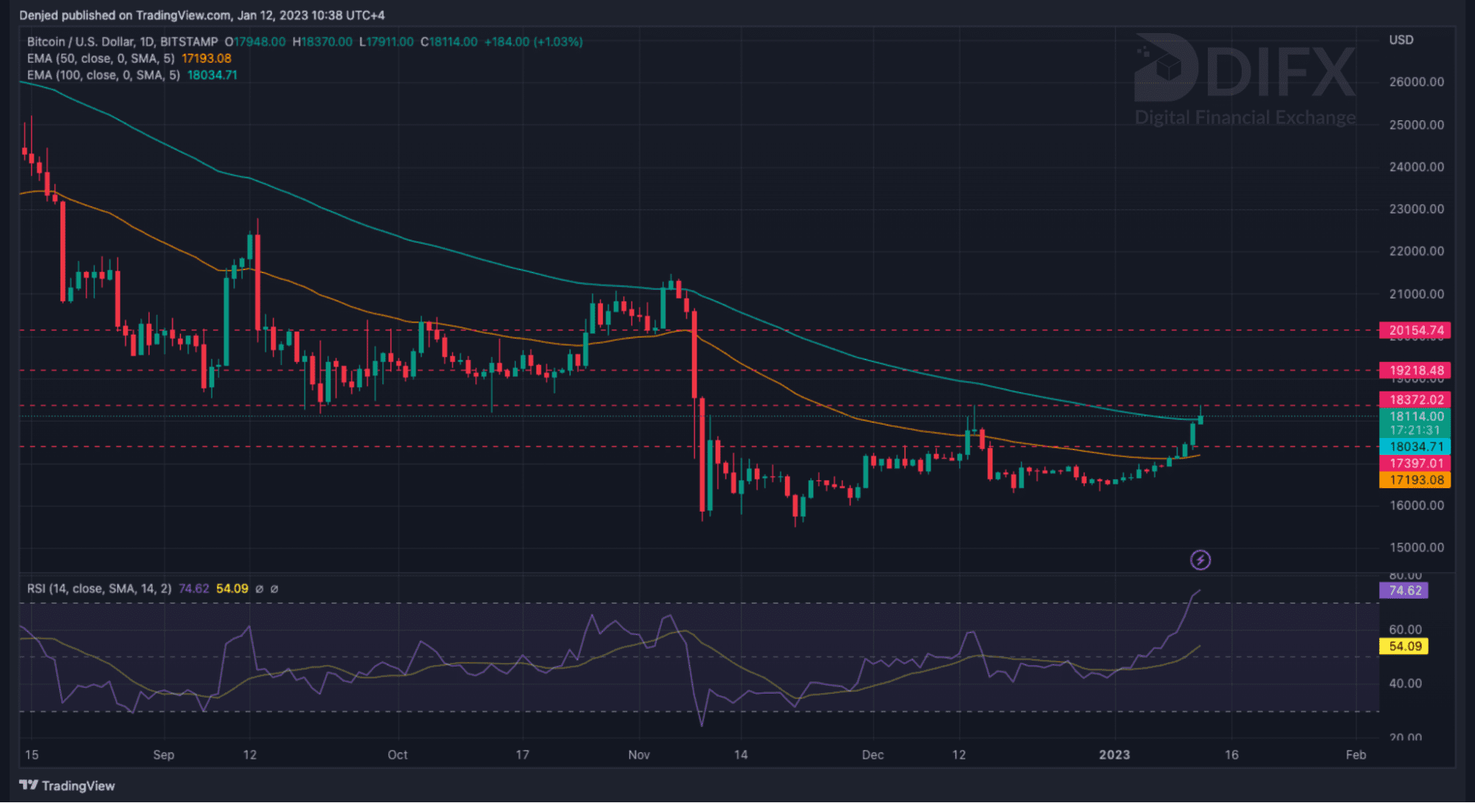
Task: Click the 19218.48 horizontal line price tag
Action: click(x=1414, y=371)
